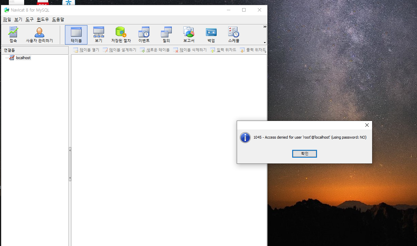Expand the main toolbar overflow chevron
This screenshot has height=246, width=417.
[265, 27]
